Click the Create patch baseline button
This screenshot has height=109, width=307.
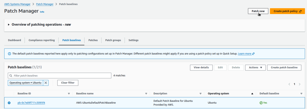coord(284,67)
